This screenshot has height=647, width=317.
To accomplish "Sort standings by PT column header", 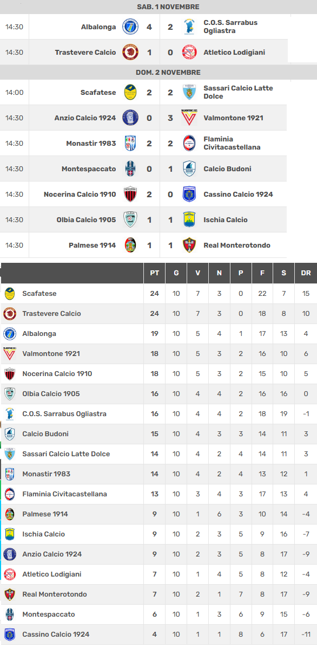I will click(154, 273).
